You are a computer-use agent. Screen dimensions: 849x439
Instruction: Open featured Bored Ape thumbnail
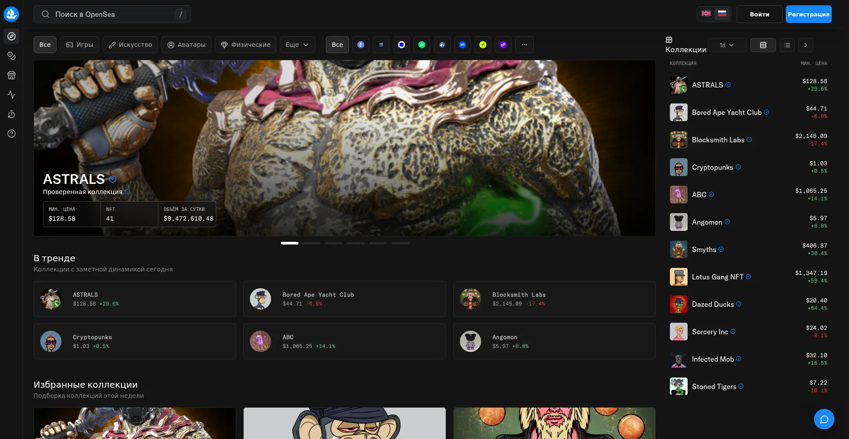tap(344, 423)
